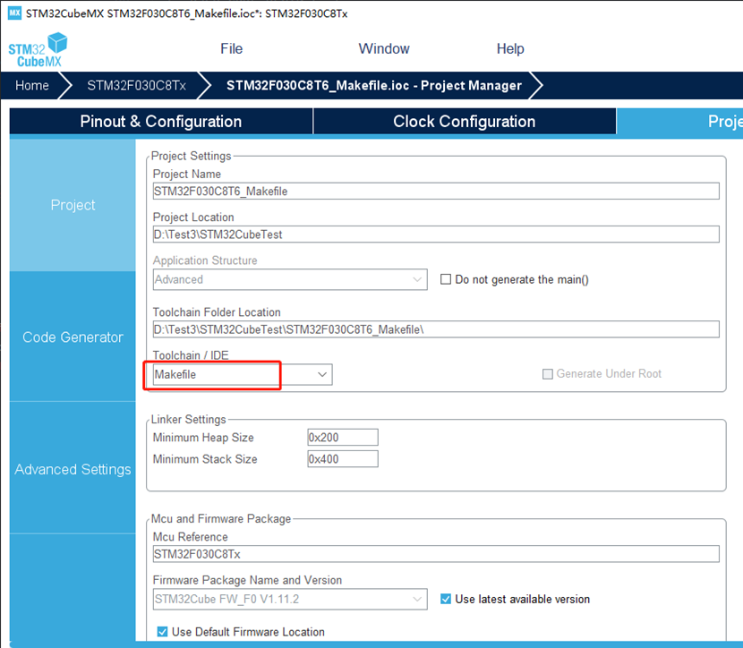Expand the Application Structure dropdown
The width and height of the screenshot is (743, 648).
pos(290,279)
